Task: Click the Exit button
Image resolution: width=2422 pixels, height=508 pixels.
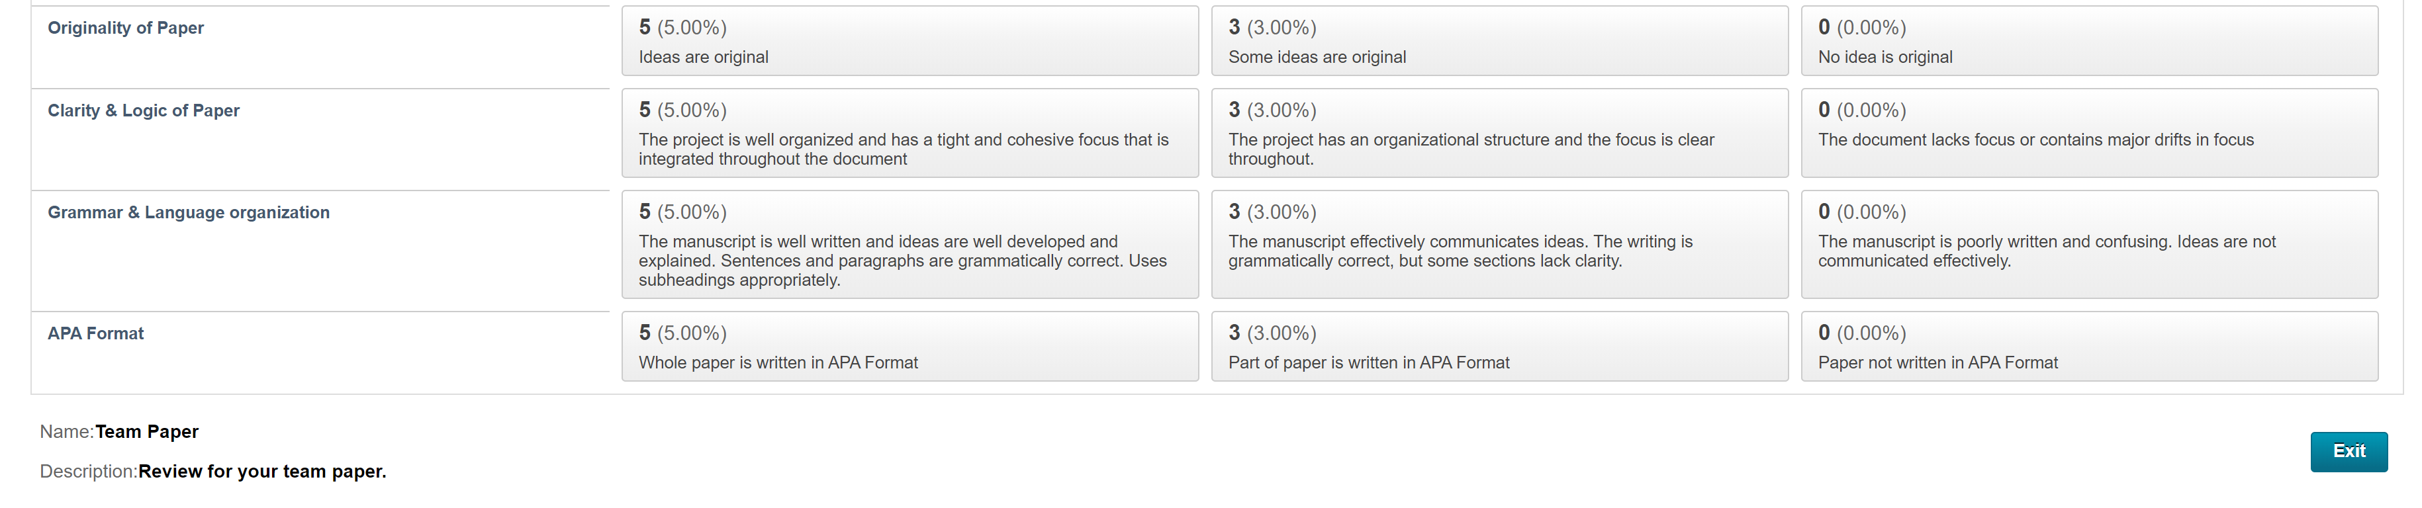Action: 2348,452
